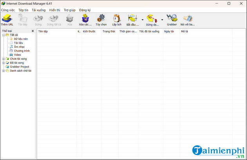Select Tài liệu category
The width and height of the screenshot is (247, 160).
18,43
